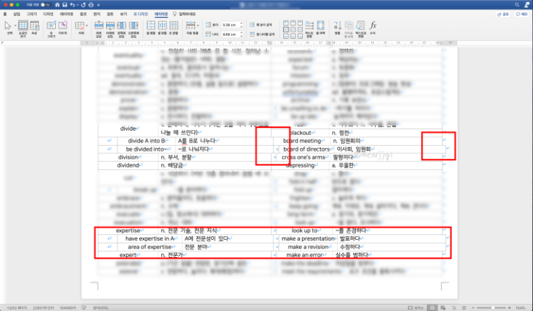Click the Print icon
The image size is (533, 311).
click(x=91, y=5)
